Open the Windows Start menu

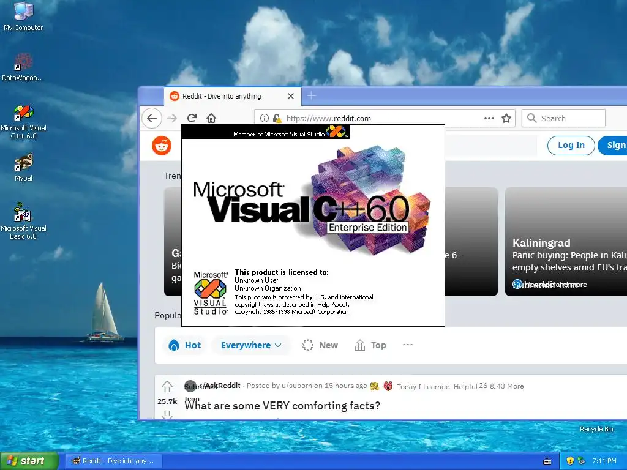click(29, 461)
